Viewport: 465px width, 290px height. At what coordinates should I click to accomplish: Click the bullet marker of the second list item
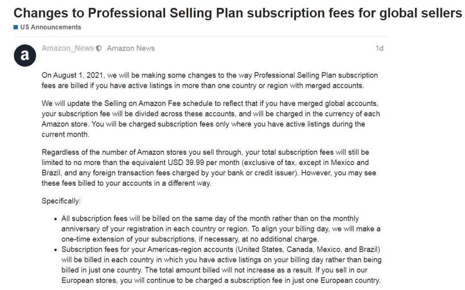tap(56, 250)
